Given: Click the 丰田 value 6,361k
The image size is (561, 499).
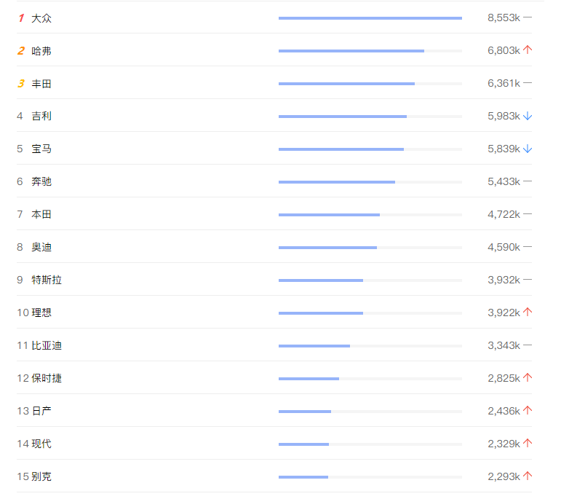Looking at the screenshot, I should (x=504, y=84).
